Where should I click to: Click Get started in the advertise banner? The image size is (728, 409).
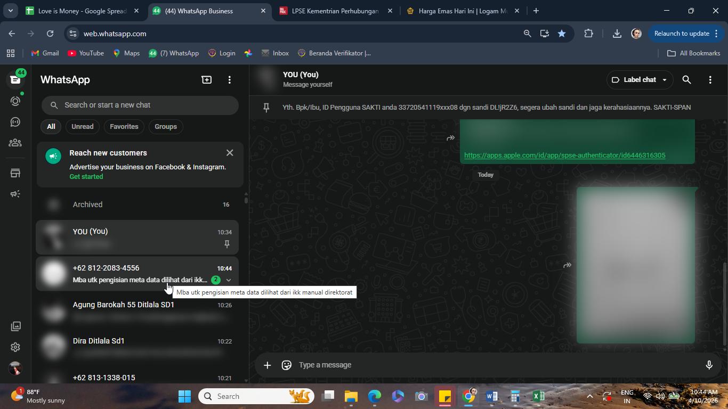pyautogui.click(x=86, y=177)
